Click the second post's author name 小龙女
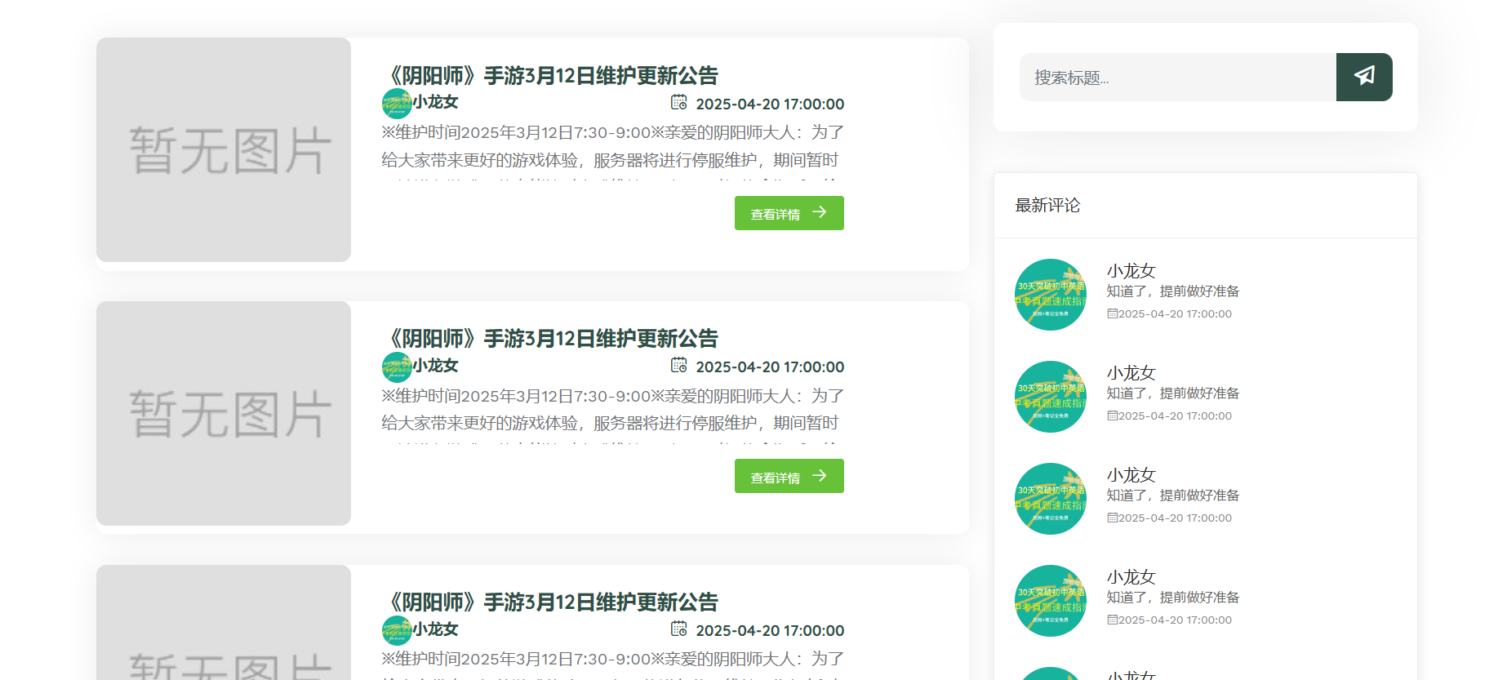Viewport: 1507px width, 680px height. (x=435, y=366)
